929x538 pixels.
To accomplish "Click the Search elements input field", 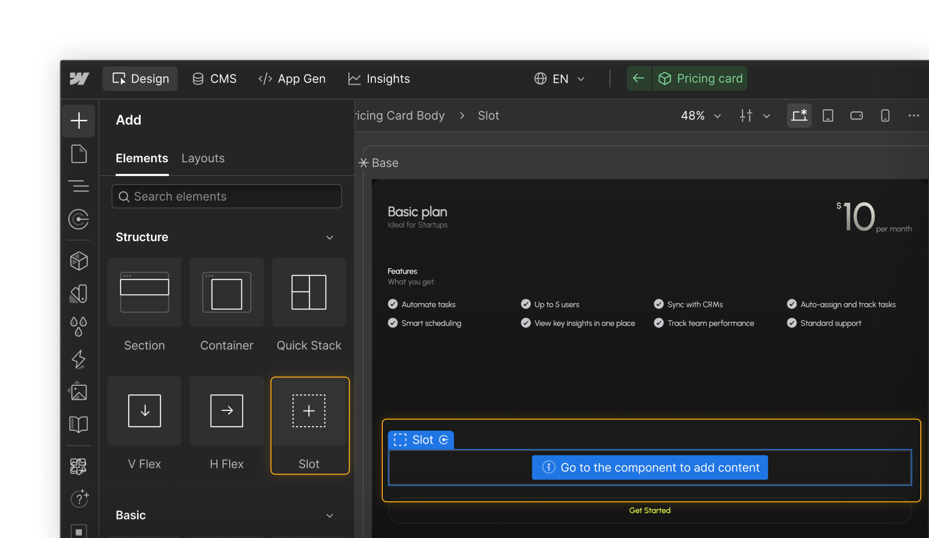I will pos(226,196).
